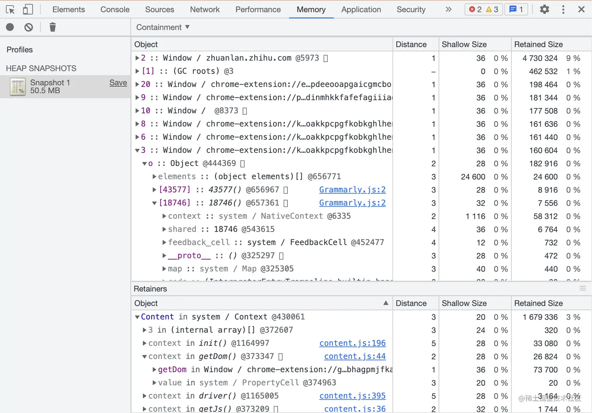
Task: Expand the (GC roots) @3 row
Action: (x=137, y=71)
